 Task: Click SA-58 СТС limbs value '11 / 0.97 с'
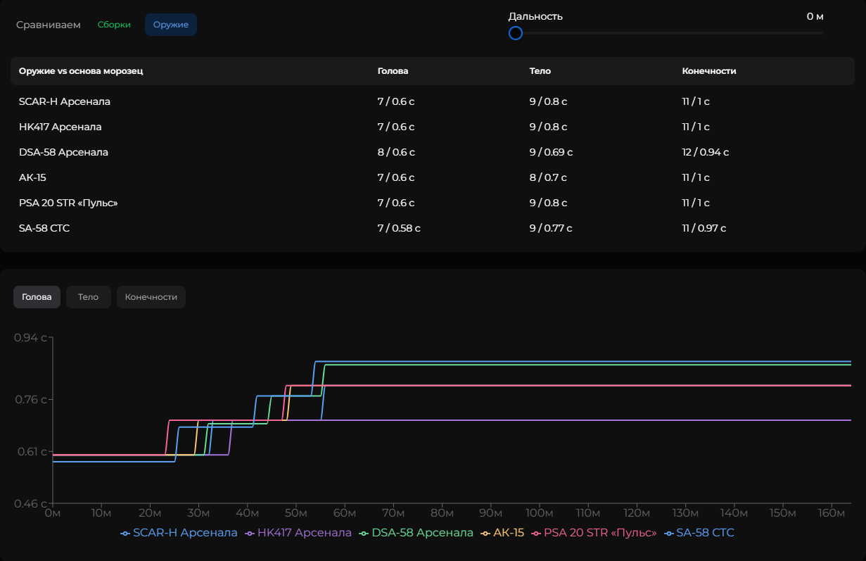pyautogui.click(x=704, y=228)
